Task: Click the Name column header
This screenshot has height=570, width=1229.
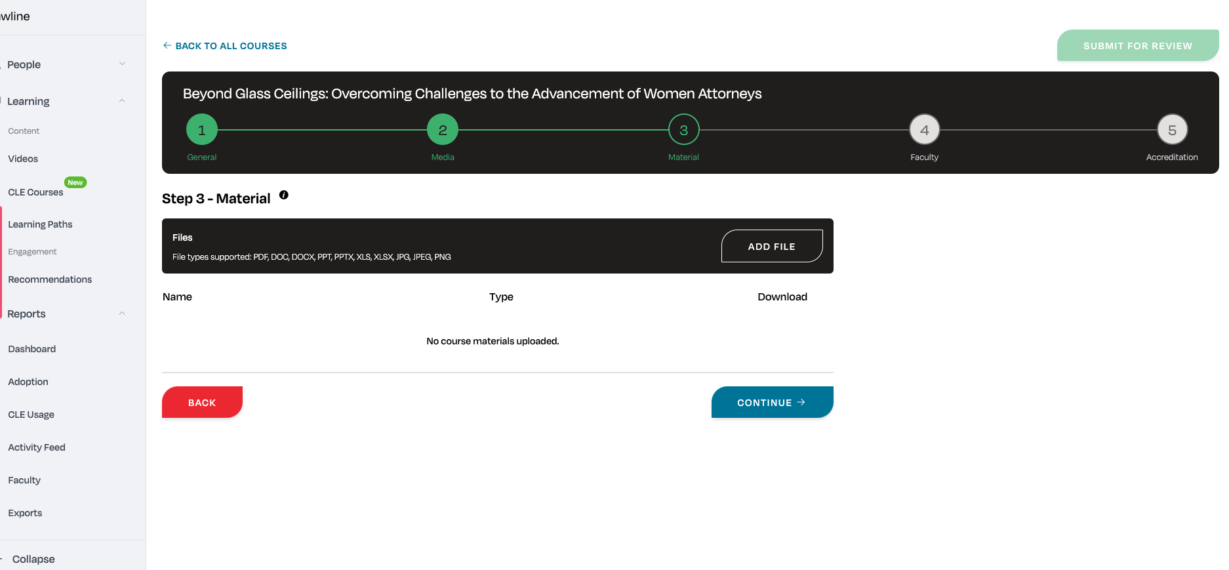Action: click(x=177, y=296)
